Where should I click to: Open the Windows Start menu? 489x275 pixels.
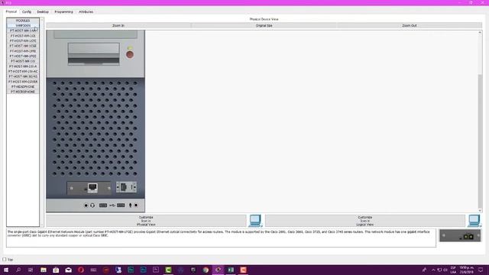point(6,270)
